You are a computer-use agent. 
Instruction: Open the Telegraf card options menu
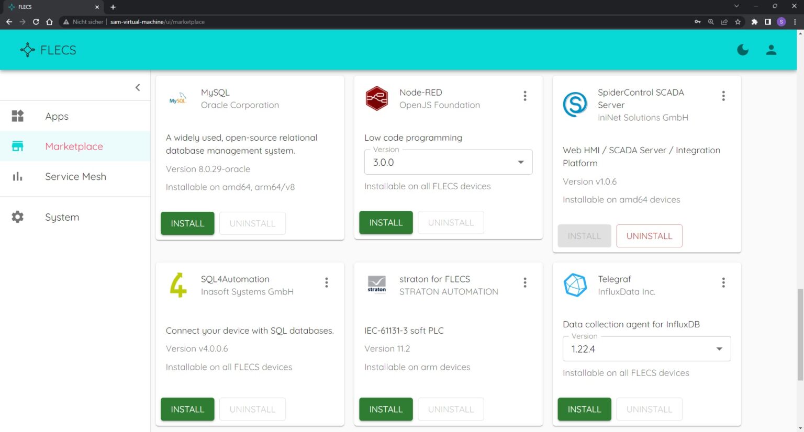click(x=723, y=282)
